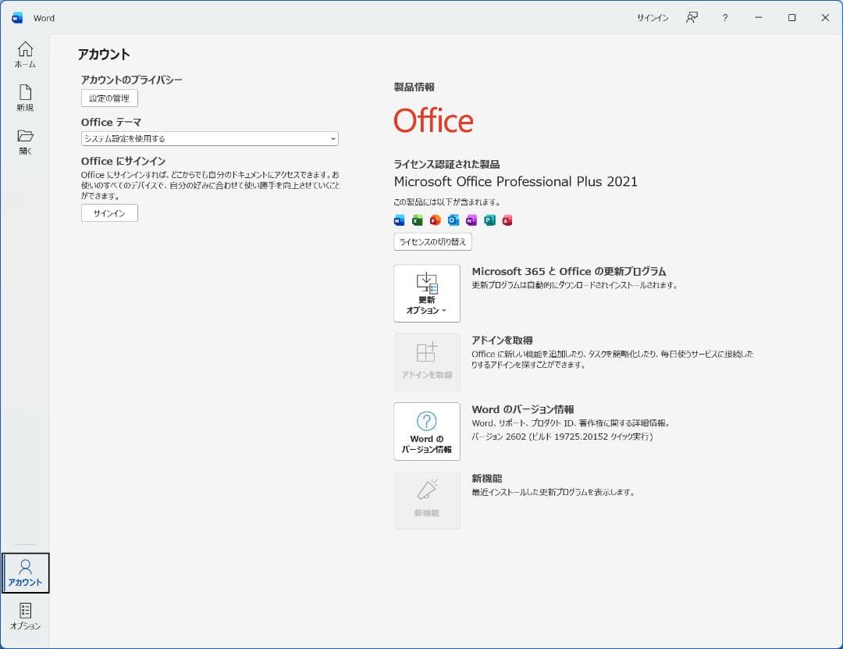
Task: Click the Word product icon
Action: tap(399, 220)
